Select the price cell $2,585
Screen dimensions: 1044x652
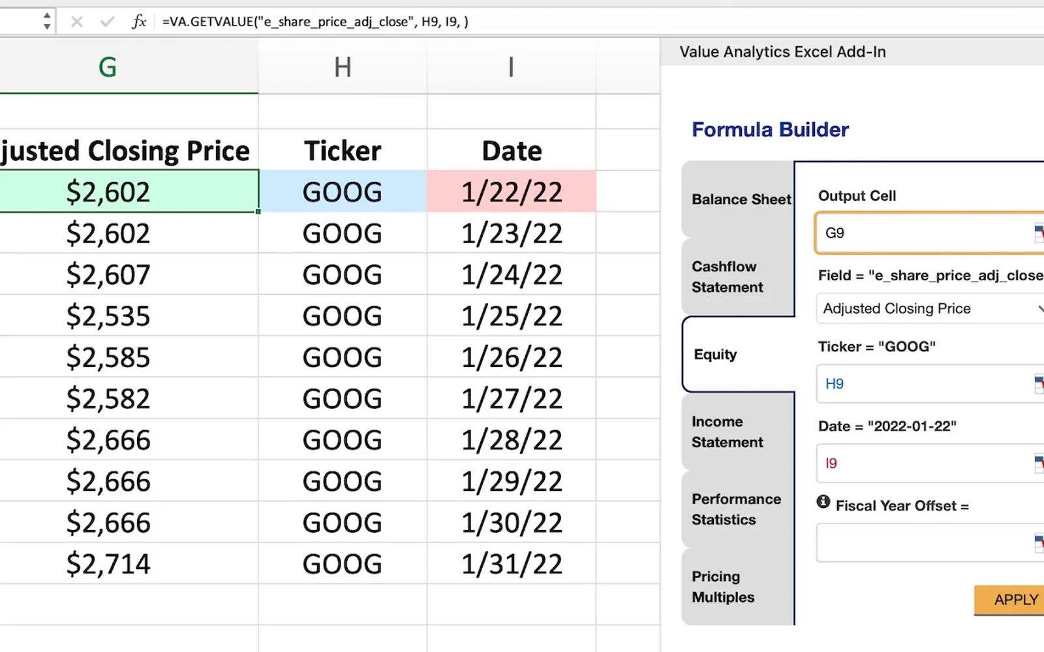[129, 357]
